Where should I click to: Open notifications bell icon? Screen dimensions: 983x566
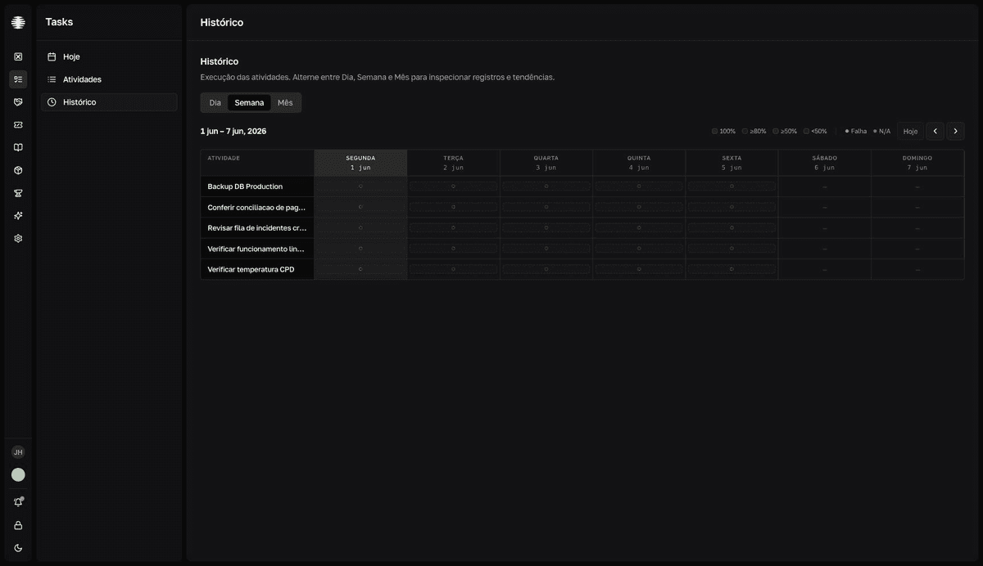point(18,502)
